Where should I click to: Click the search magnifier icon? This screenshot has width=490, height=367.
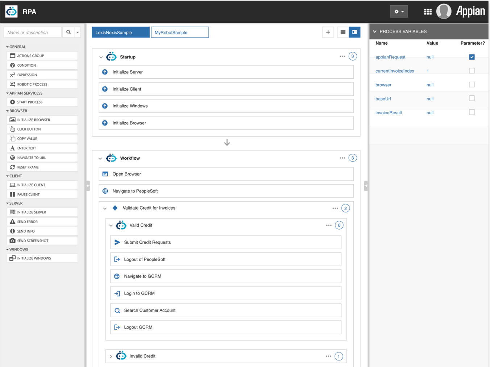(x=68, y=32)
